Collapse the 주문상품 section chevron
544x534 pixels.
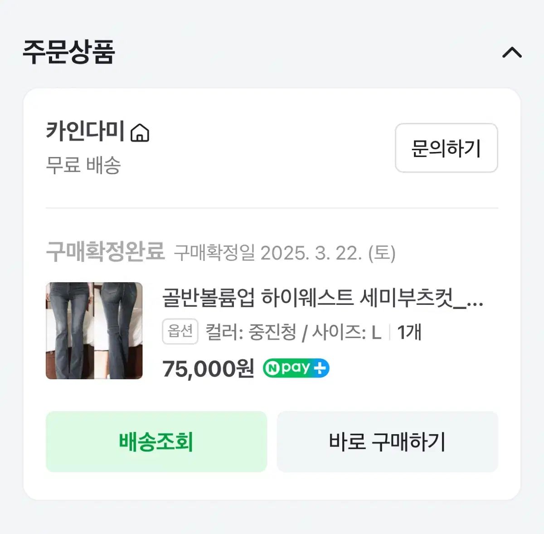pyautogui.click(x=512, y=53)
